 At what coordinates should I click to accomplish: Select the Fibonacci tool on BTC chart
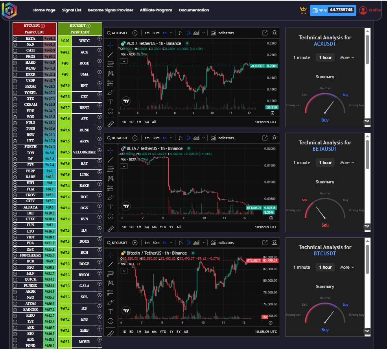coord(111,274)
